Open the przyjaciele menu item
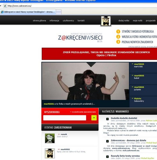The height and width of the screenshot is (160, 157). click(151, 20)
